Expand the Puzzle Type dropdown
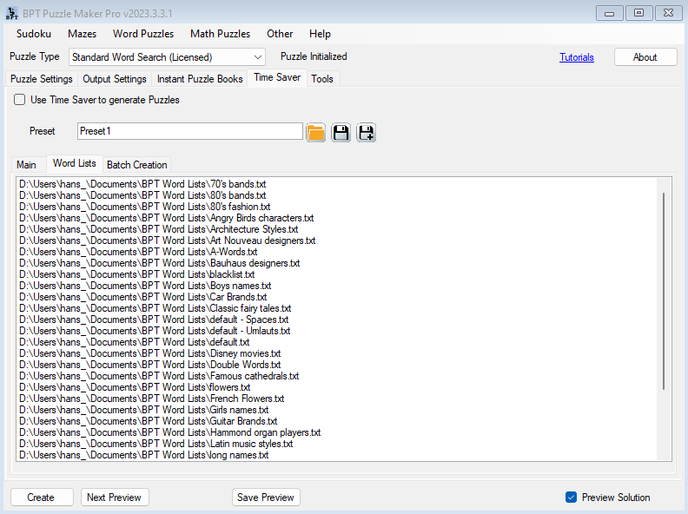This screenshot has height=514, width=688. click(258, 57)
